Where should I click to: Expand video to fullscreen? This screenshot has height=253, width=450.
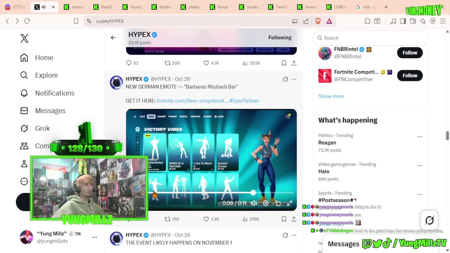point(290,203)
